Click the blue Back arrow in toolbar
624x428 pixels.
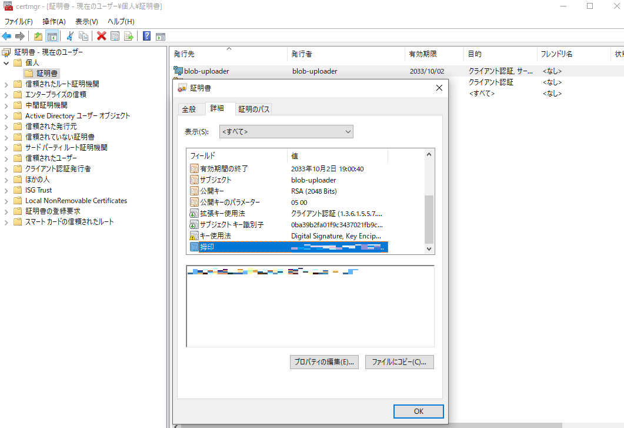coord(7,37)
